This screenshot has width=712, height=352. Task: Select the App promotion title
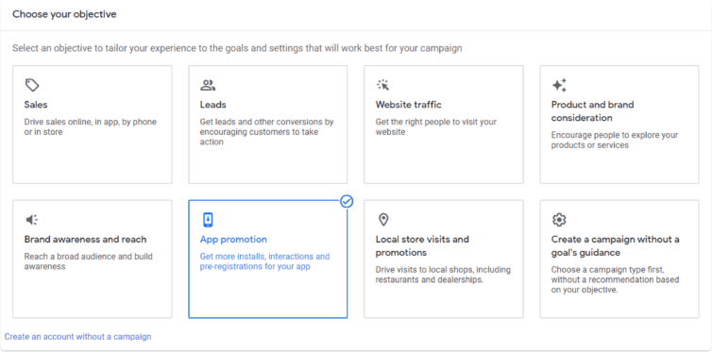click(x=233, y=239)
